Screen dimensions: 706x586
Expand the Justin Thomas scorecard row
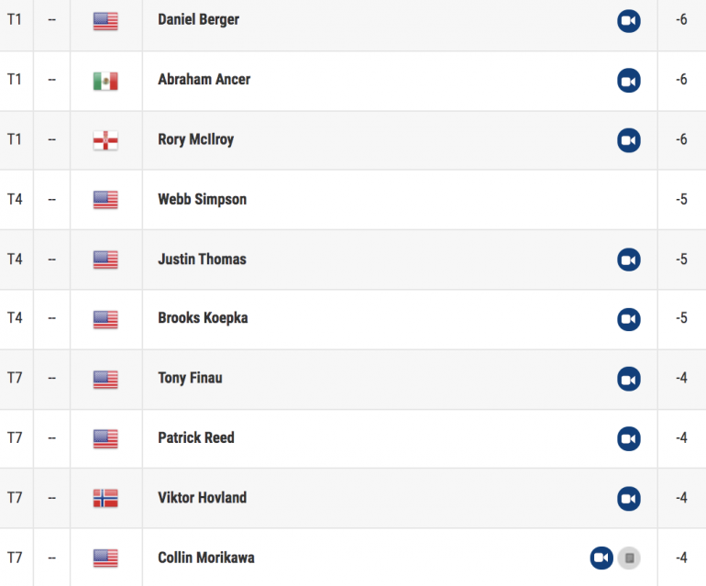353,260
